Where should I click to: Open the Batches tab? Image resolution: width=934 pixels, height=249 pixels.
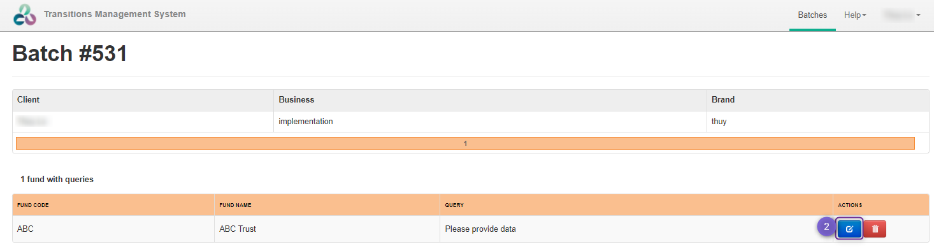point(812,15)
